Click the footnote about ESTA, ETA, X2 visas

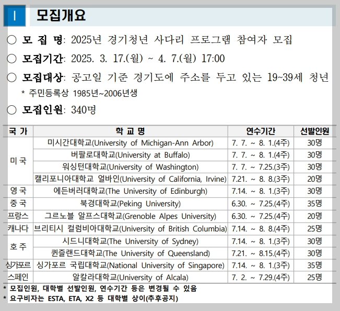pos(91,298)
